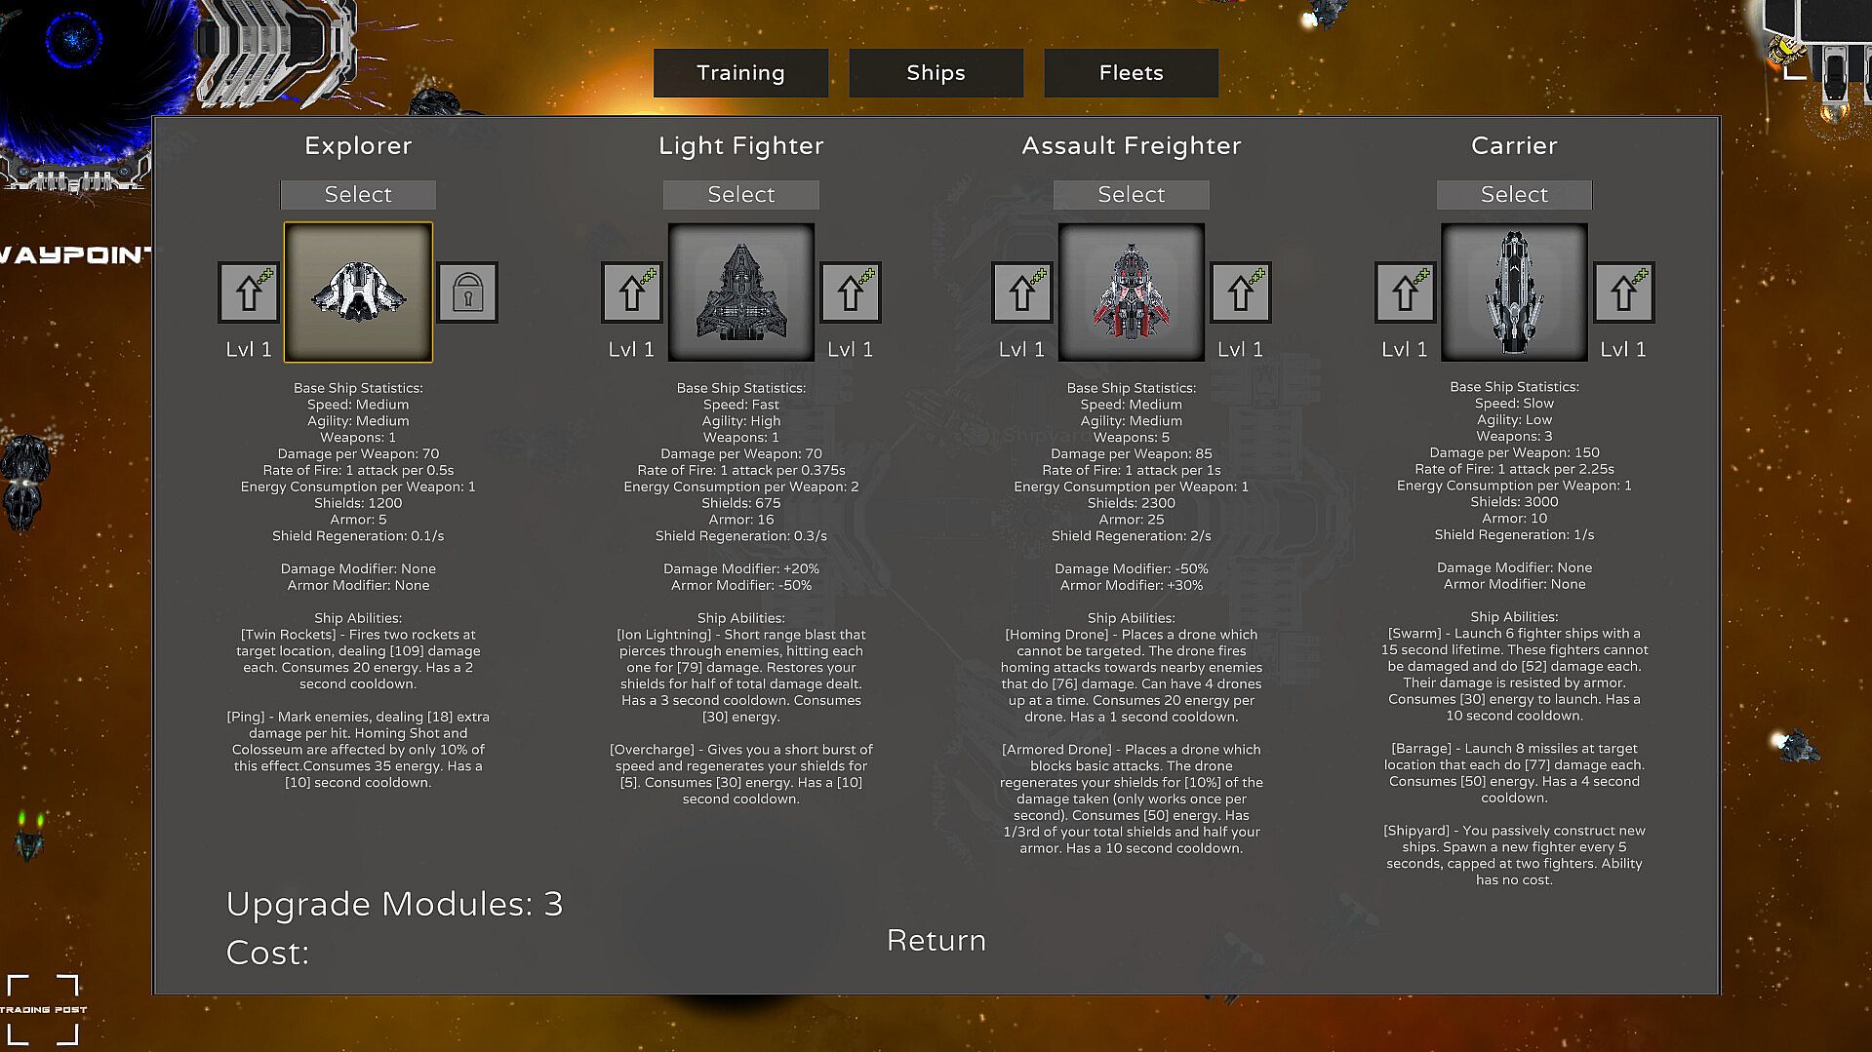Click the Light Fighter ship portrait
This screenshot has height=1052, width=1872.
point(741,292)
